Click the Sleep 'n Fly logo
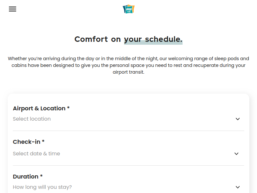The image size is (257, 193). [x=129, y=9]
